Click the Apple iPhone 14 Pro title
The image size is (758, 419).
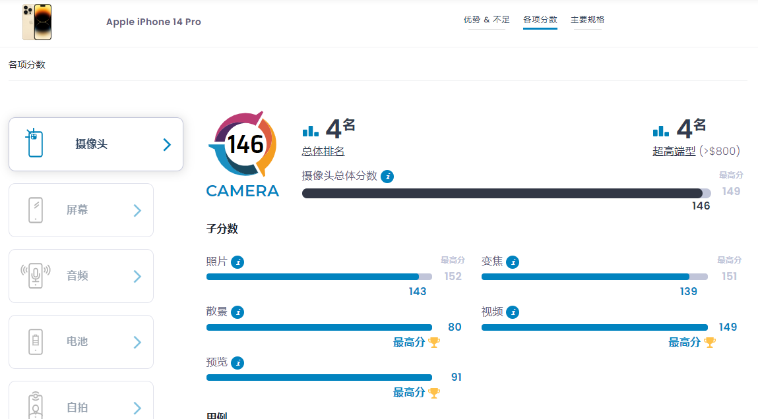pyautogui.click(x=154, y=22)
